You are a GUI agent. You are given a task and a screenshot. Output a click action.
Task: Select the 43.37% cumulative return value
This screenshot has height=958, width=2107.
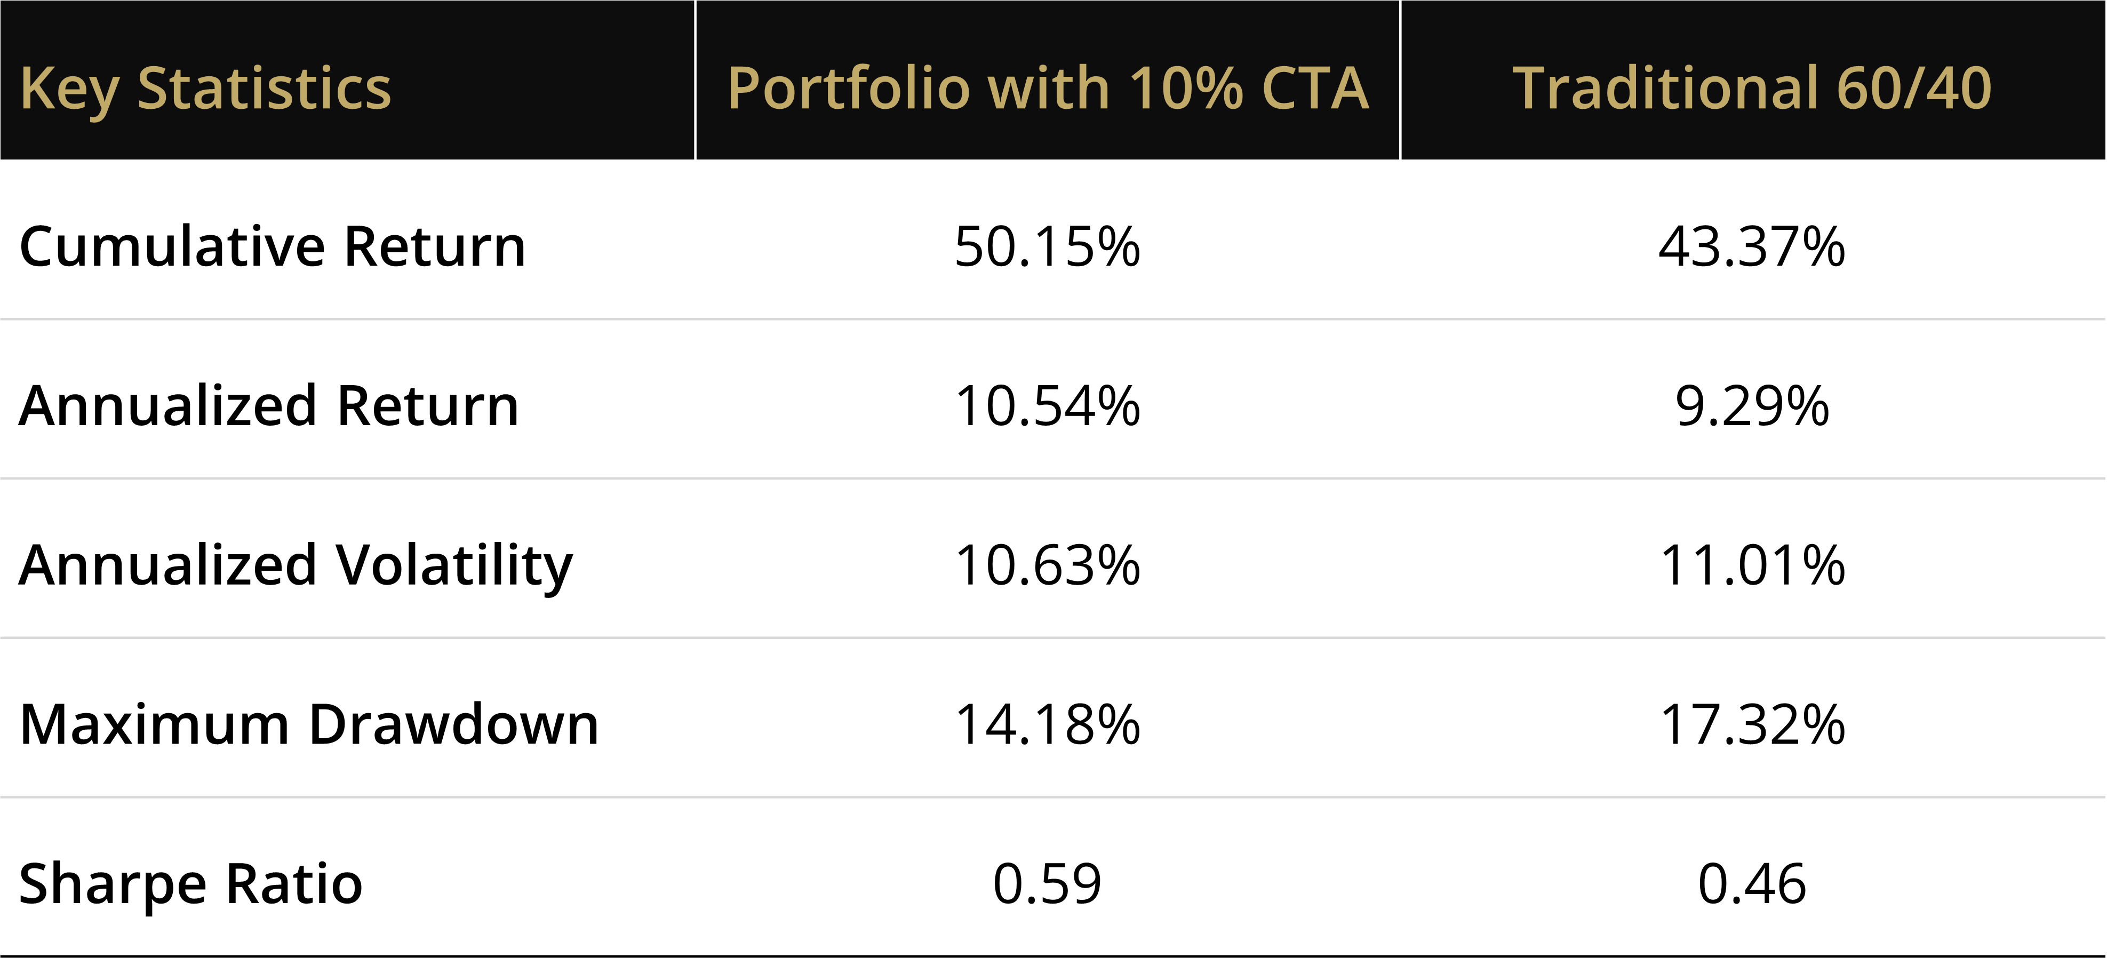[1751, 246]
